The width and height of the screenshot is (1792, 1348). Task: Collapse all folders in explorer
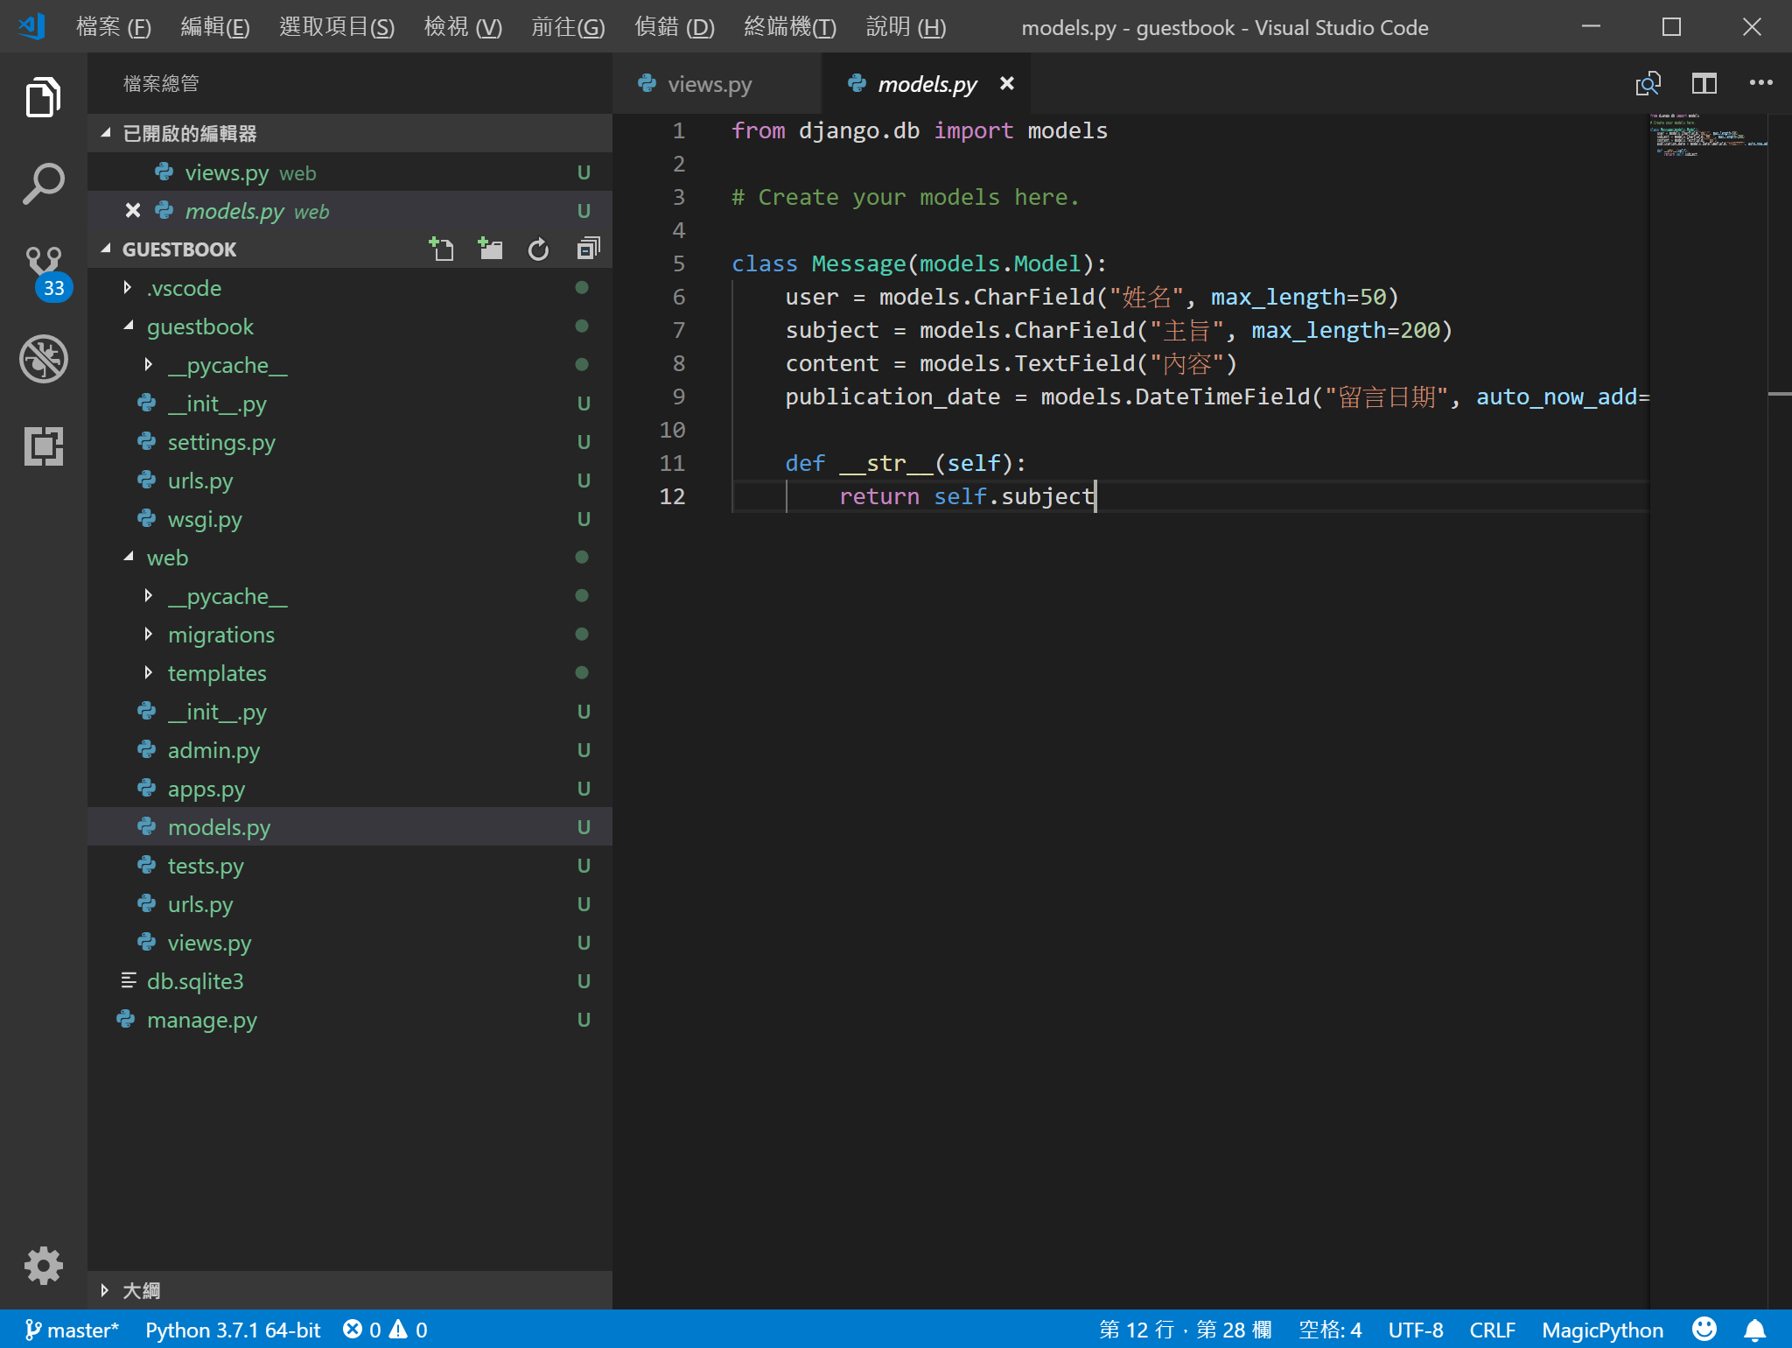coord(588,249)
